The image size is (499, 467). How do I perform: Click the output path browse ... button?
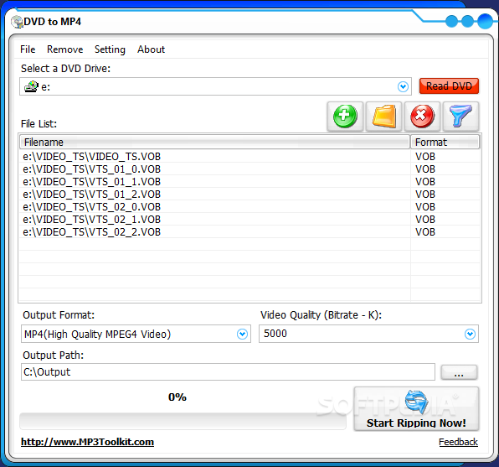click(x=459, y=372)
